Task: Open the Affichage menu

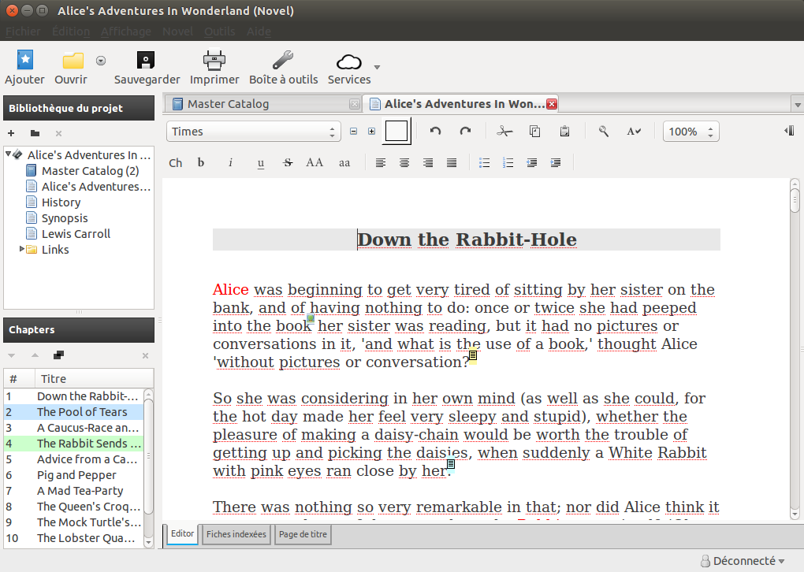Action: [126, 32]
